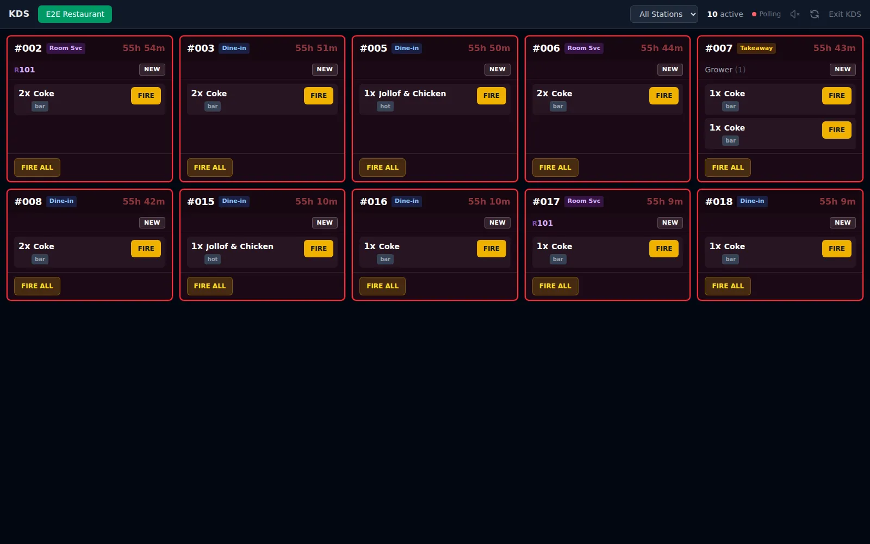
Task: Open order #008 card header
Action: point(90,202)
